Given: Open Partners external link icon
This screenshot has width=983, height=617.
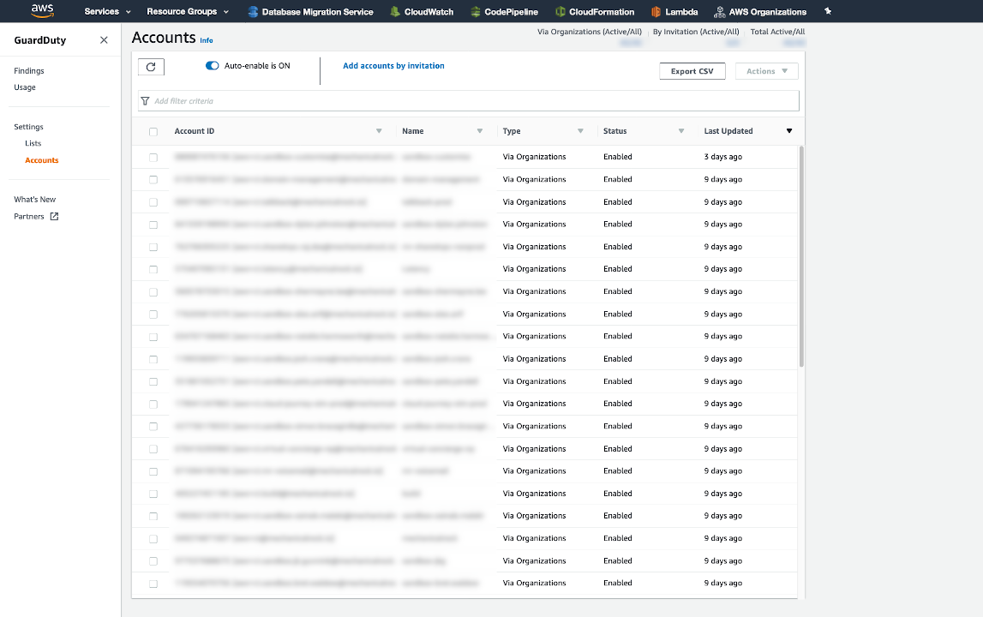Looking at the screenshot, I should click(x=55, y=216).
